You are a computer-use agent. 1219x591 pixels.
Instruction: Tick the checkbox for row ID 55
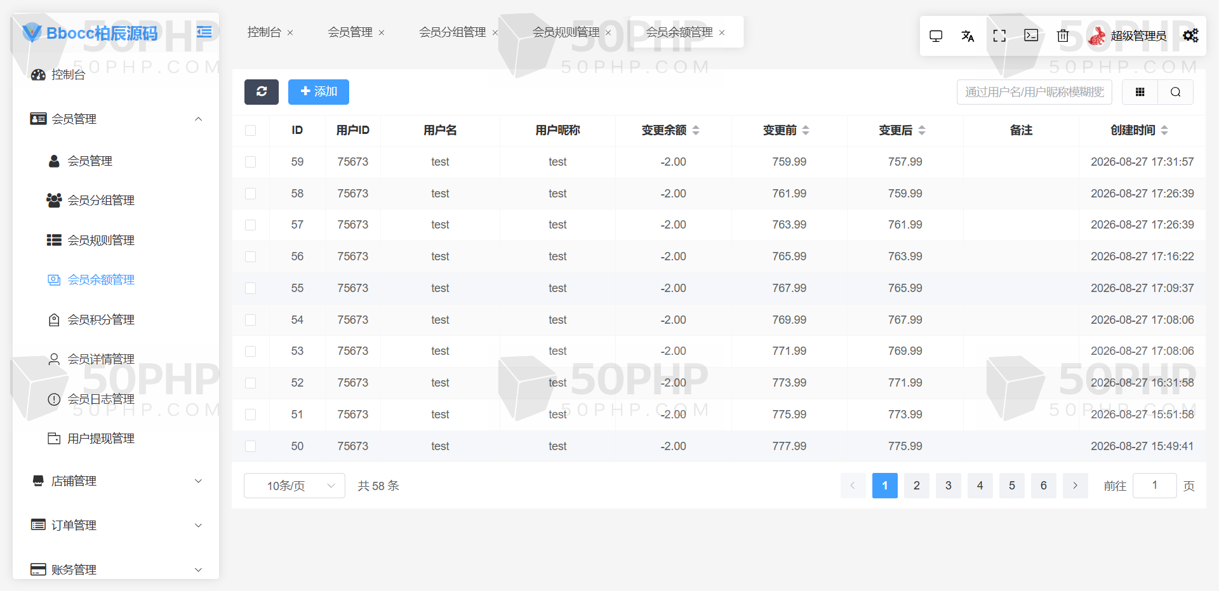[250, 288]
